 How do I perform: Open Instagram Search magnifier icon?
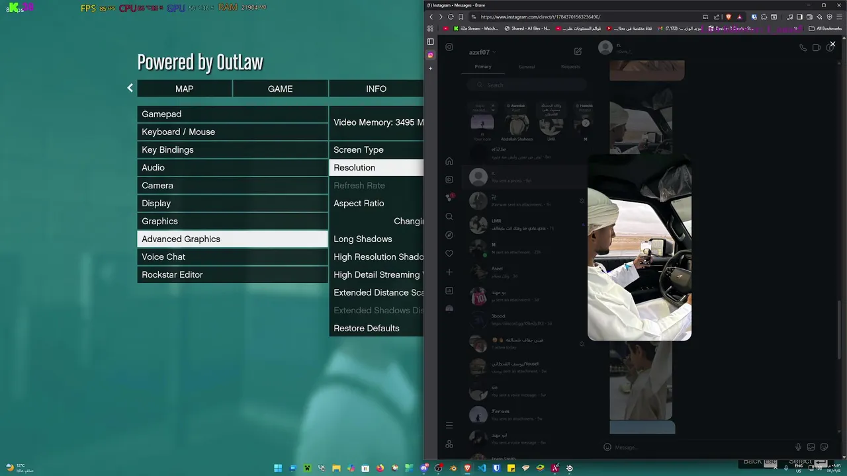click(x=449, y=216)
